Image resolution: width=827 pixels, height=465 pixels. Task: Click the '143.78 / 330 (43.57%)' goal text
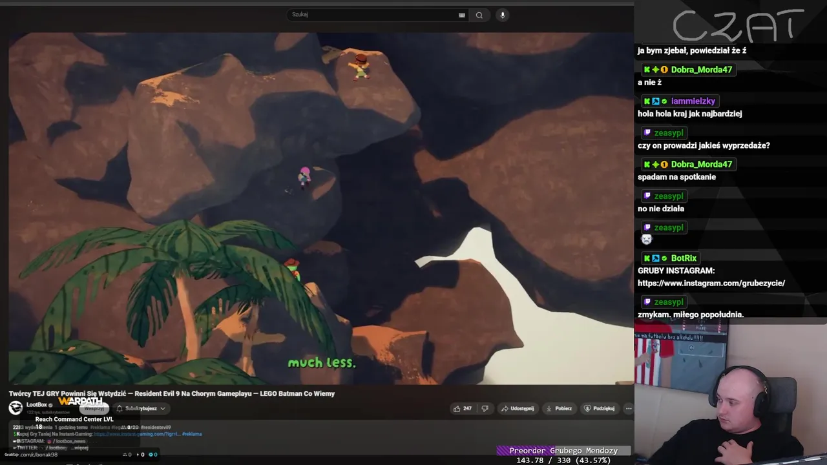563,460
